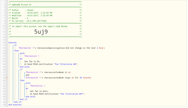This screenshot has width=188, height=108.
Task: Select Thermostat 1 device on line 21
Action: (x=32, y=56)
